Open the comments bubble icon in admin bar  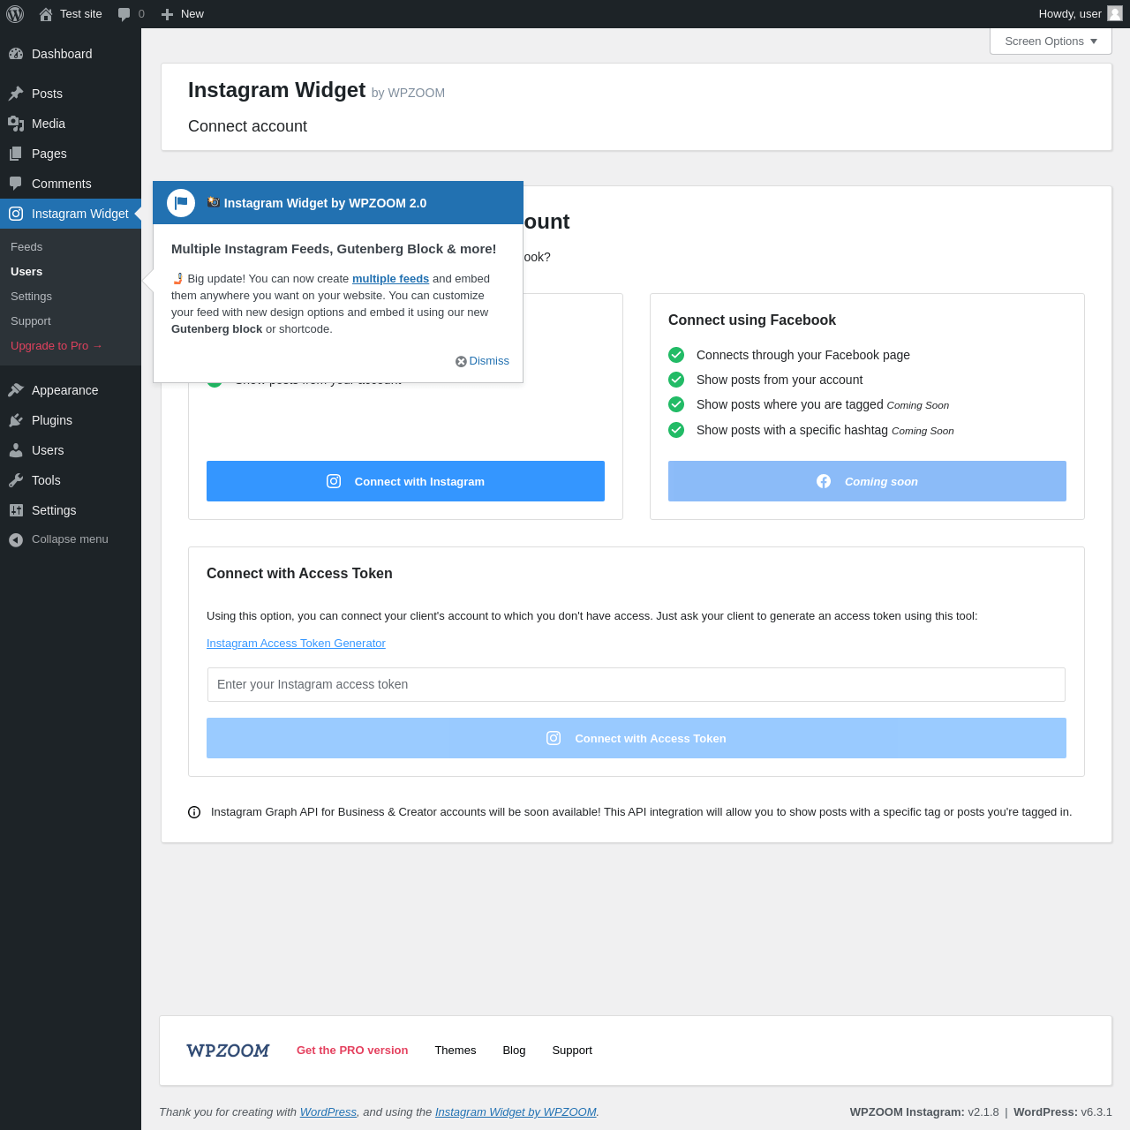click(124, 14)
